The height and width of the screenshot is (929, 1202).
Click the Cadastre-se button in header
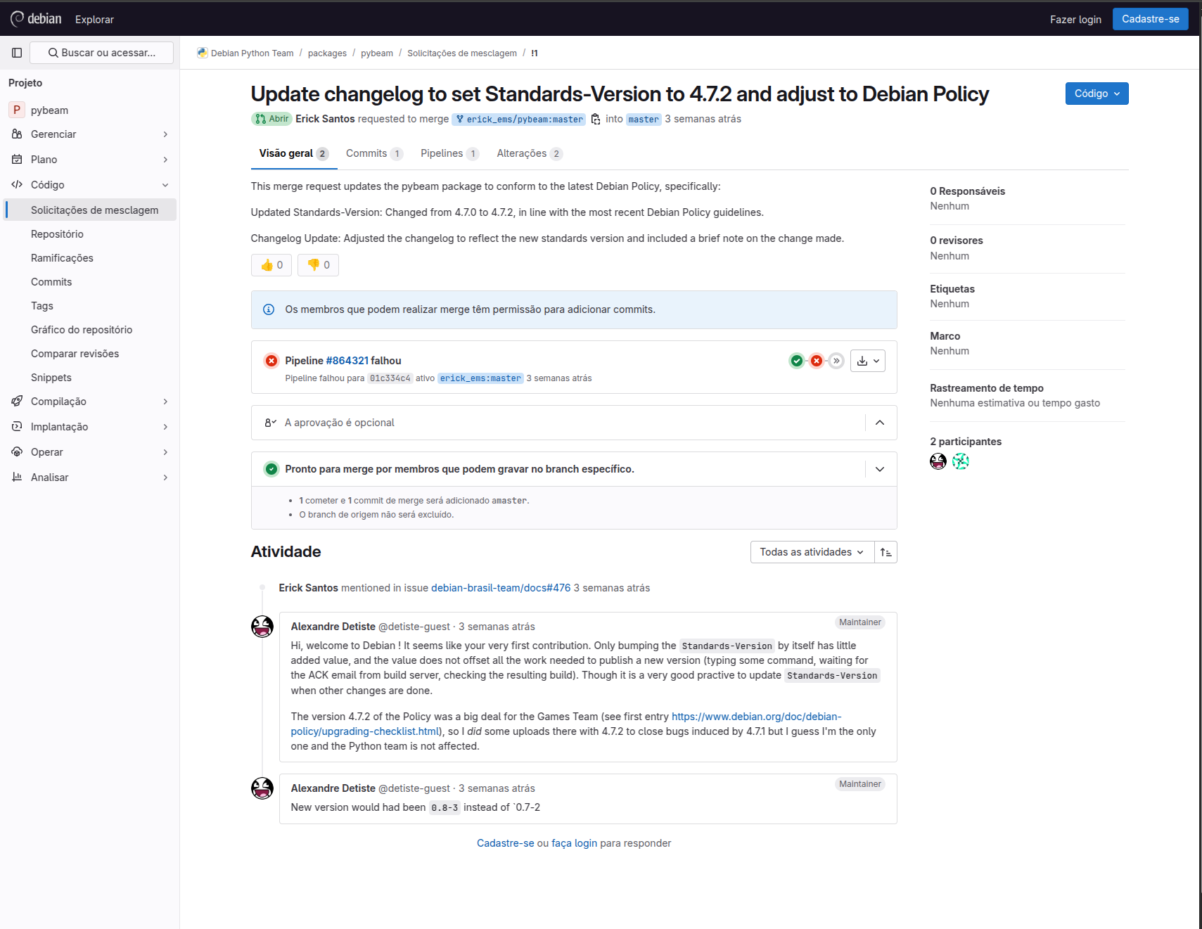point(1150,19)
